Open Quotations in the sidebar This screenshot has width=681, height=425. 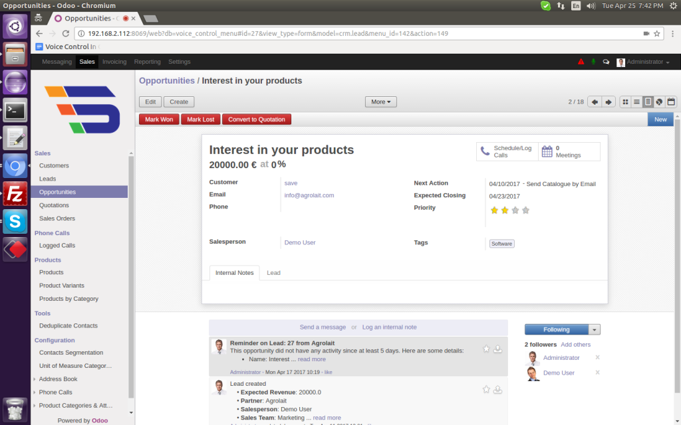click(54, 205)
